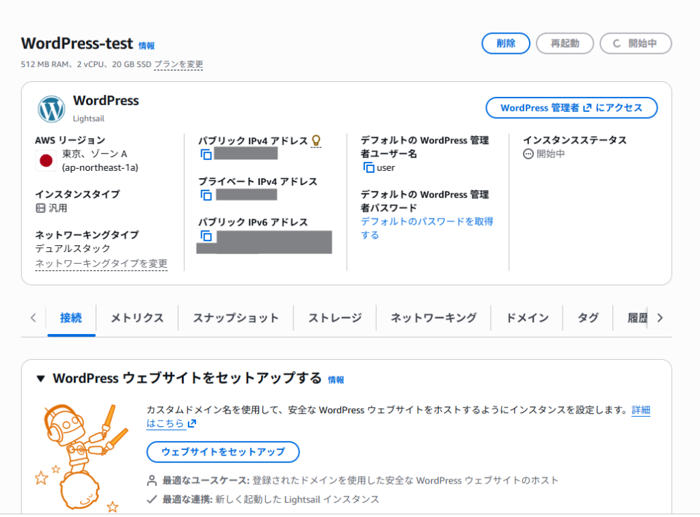Viewport: 700px width, 517px height.
Task: Click the lightbulb hint icon beside IPv4 address
Action: (316, 141)
